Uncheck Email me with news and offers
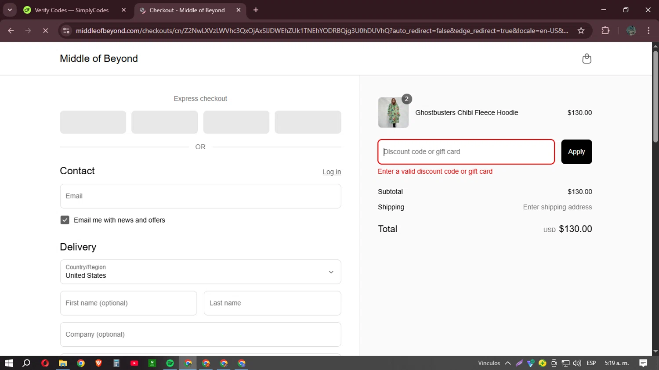Viewport: 659px width, 370px height. [x=65, y=220]
